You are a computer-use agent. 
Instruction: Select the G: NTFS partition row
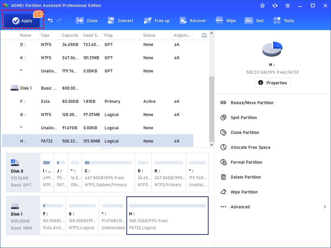pyautogui.click(x=98, y=115)
